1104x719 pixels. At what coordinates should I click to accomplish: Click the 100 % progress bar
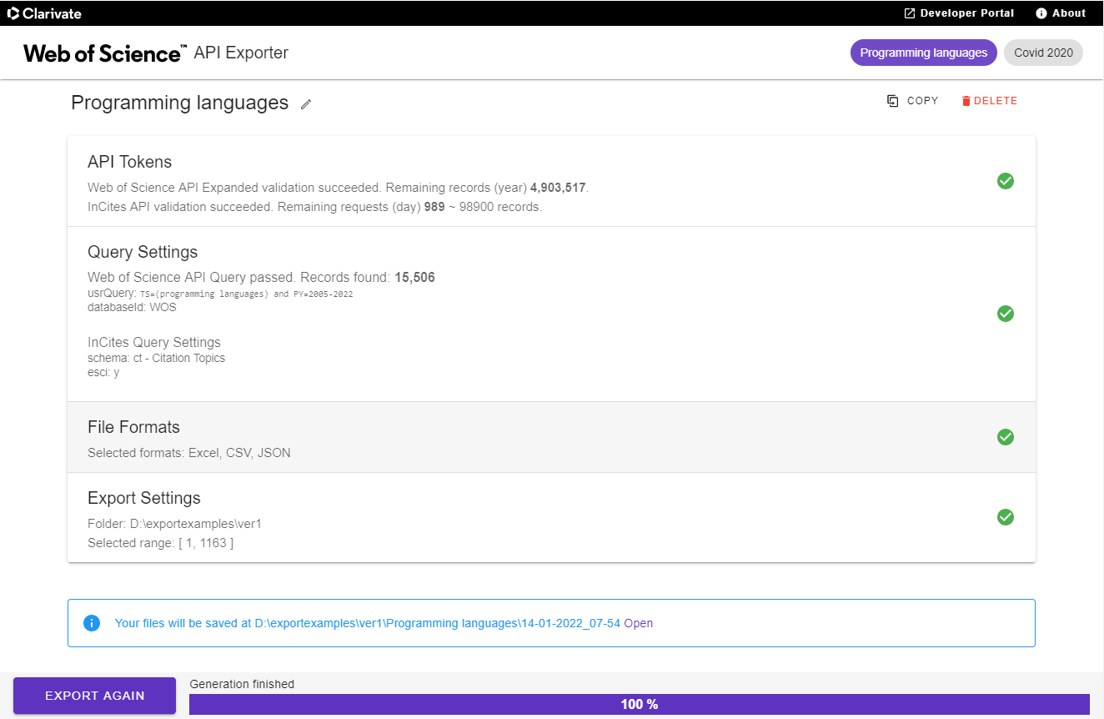tap(640, 704)
